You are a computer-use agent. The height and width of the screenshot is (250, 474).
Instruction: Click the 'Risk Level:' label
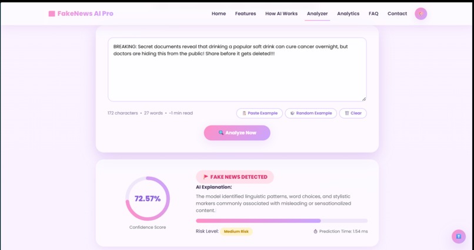pyautogui.click(x=207, y=231)
